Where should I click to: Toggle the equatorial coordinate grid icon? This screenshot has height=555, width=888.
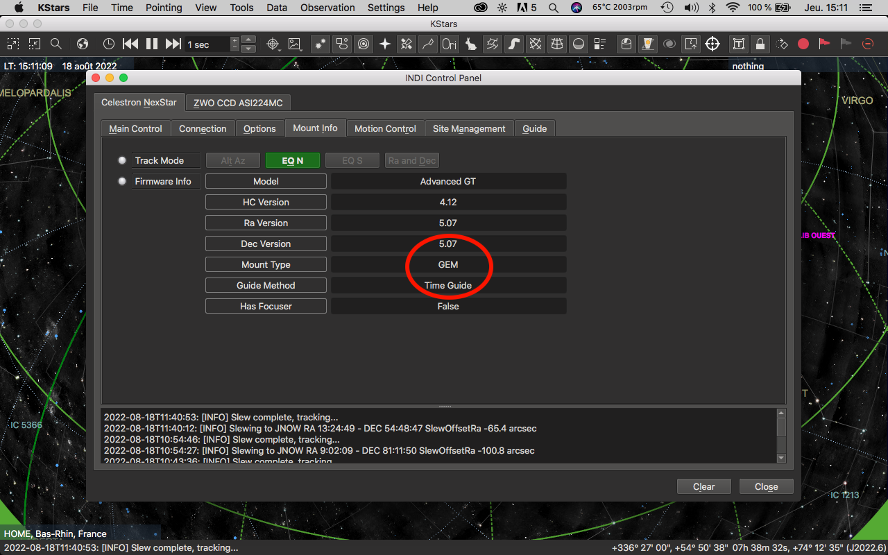tap(535, 44)
